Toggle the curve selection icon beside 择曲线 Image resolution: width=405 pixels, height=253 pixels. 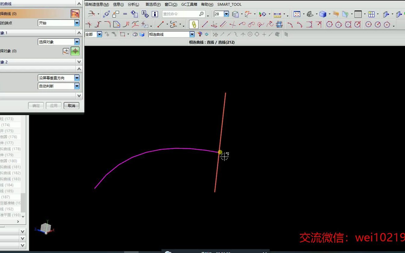click(x=75, y=14)
